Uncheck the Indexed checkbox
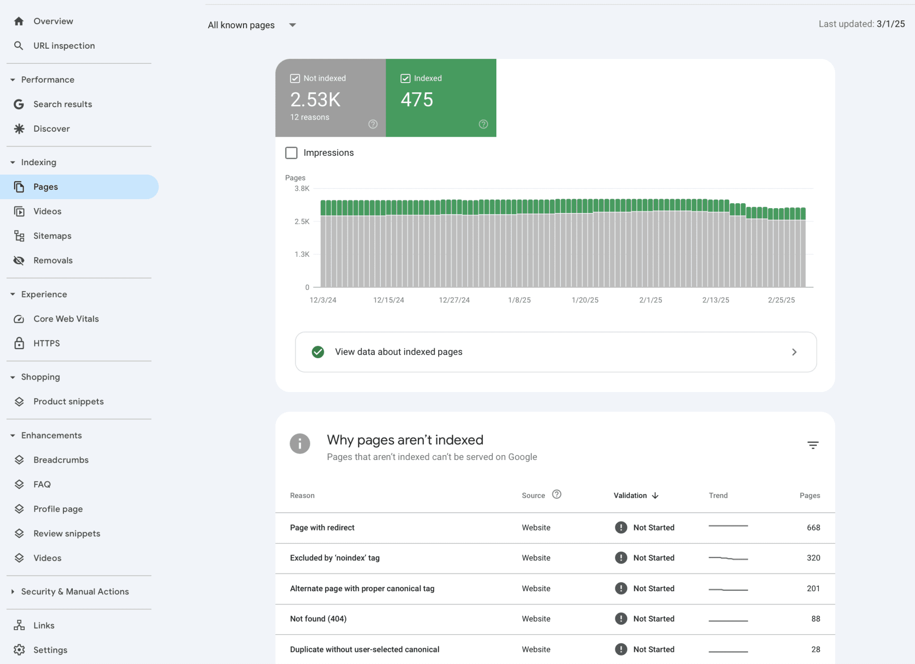This screenshot has width=915, height=664. click(x=405, y=78)
